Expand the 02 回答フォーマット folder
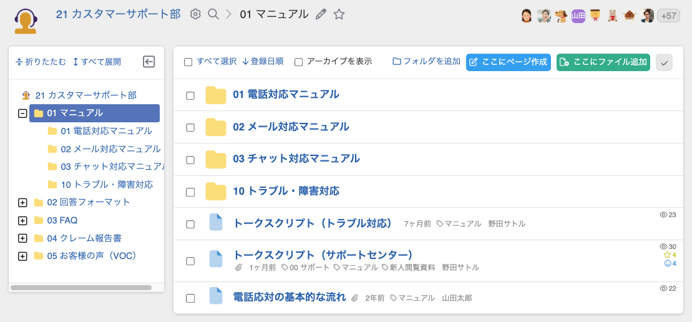The width and height of the screenshot is (692, 322). (22, 203)
